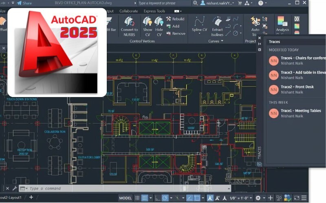Open the Trace1 - Meeting Tables trace
The height and width of the screenshot is (203, 326).
click(x=297, y=113)
